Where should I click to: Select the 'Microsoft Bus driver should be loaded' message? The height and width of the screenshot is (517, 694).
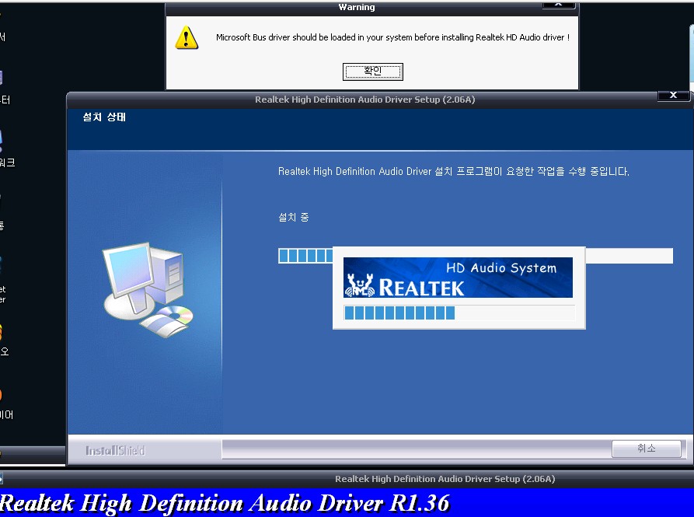pyautogui.click(x=392, y=37)
